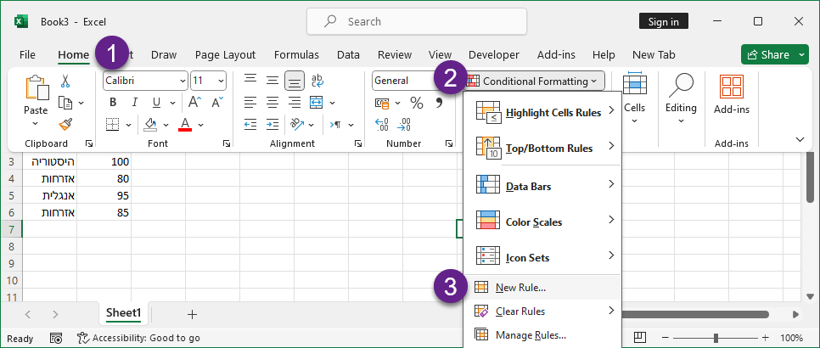Image resolution: width=820 pixels, height=348 pixels.
Task: Click the red Font Color swatch
Action: click(185, 124)
